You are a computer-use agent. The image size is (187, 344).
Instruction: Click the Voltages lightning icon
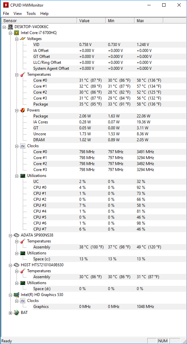pos(22,39)
